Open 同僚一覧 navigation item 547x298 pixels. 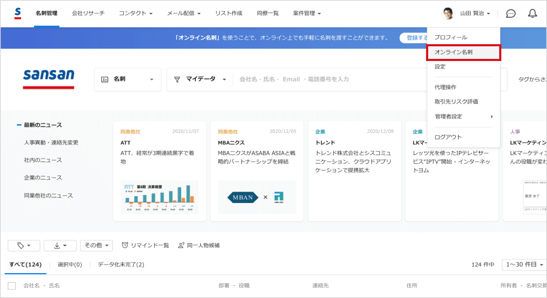(x=268, y=13)
